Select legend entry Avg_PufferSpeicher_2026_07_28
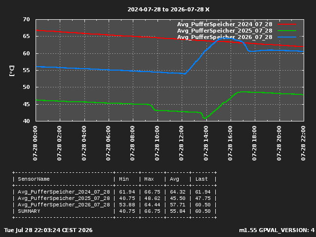The image size is (316, 237). coord(225,38)
